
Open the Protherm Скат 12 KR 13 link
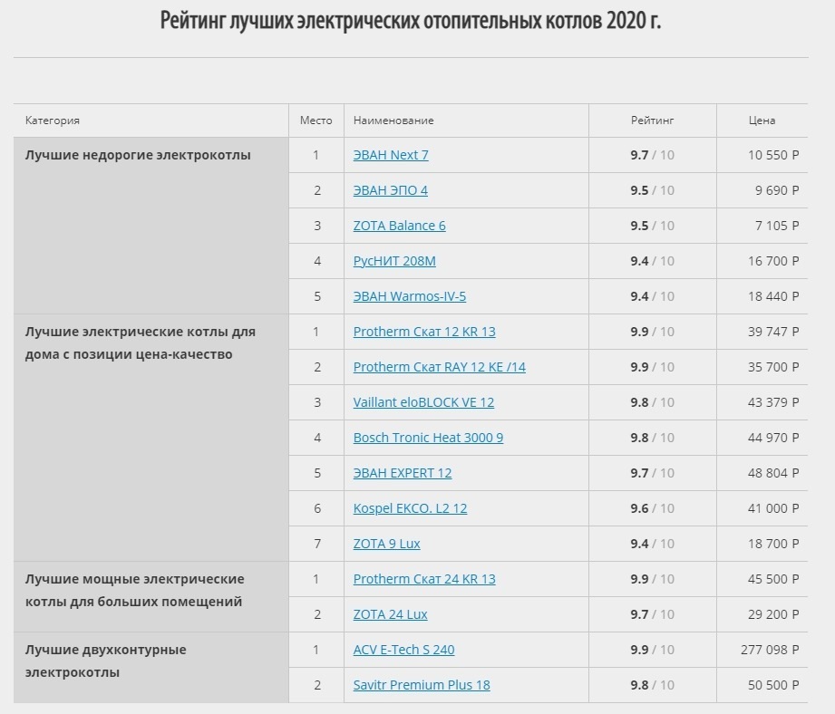[x=424, y=332]
